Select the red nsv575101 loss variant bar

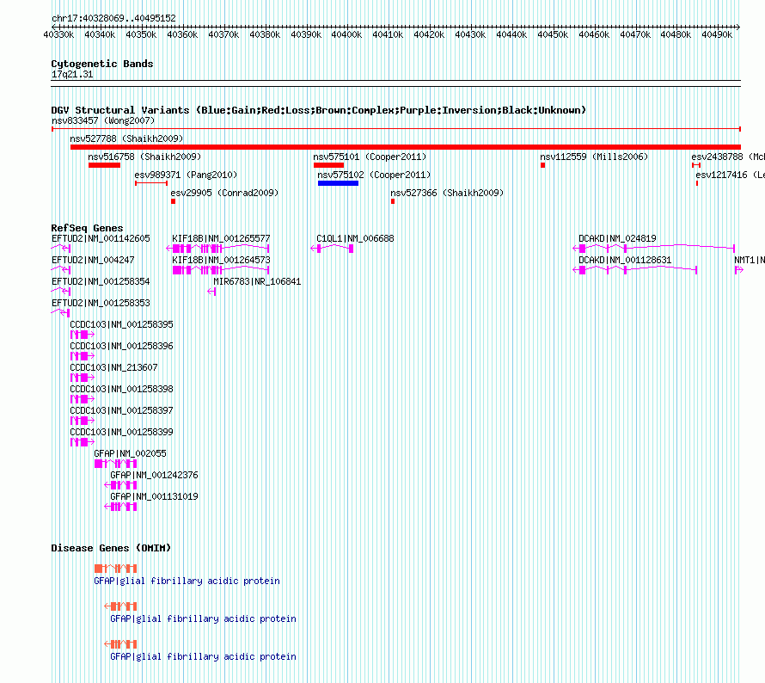[x=328, y=164]
